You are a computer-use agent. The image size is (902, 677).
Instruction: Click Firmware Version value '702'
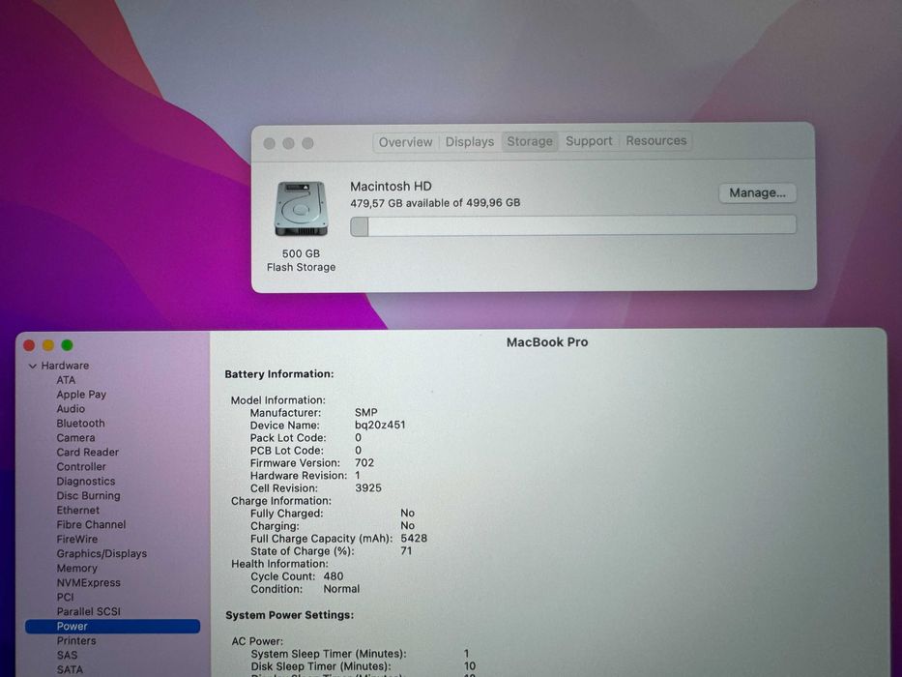click(x=364, y=463)
